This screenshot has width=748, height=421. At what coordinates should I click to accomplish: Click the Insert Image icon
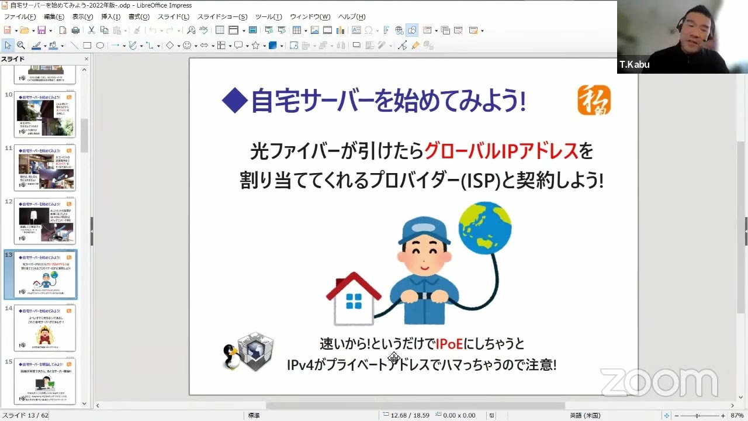[x=314, y=30]
